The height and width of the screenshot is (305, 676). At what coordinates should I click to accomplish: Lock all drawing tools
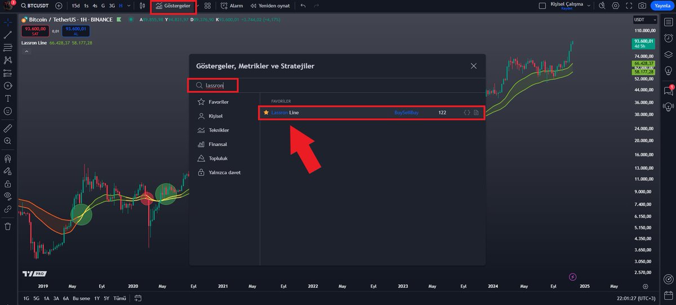8,184
